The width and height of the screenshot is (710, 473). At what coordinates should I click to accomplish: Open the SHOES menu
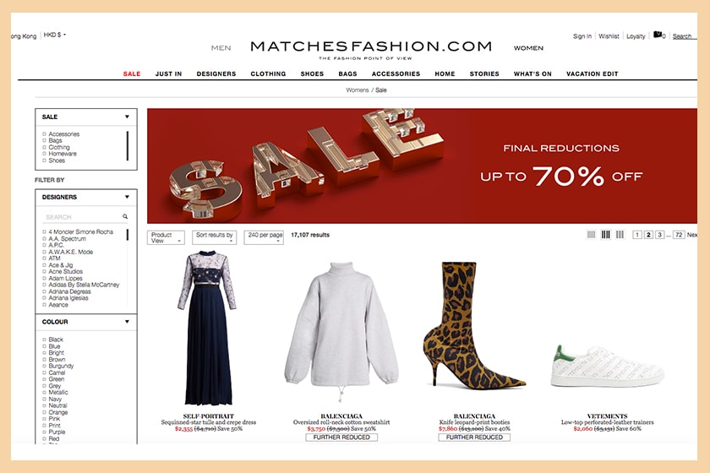312,73
